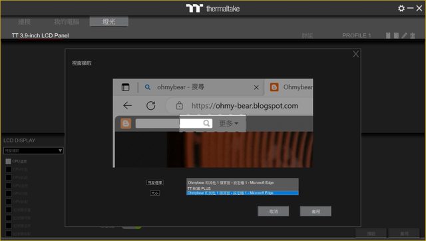Click the first profile file icon after PROFILE 1
The height and width of the screenshot is (241, 426).
(388, 35)
